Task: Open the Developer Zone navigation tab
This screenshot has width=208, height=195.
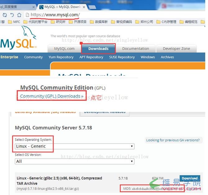Action: point(176,49)
